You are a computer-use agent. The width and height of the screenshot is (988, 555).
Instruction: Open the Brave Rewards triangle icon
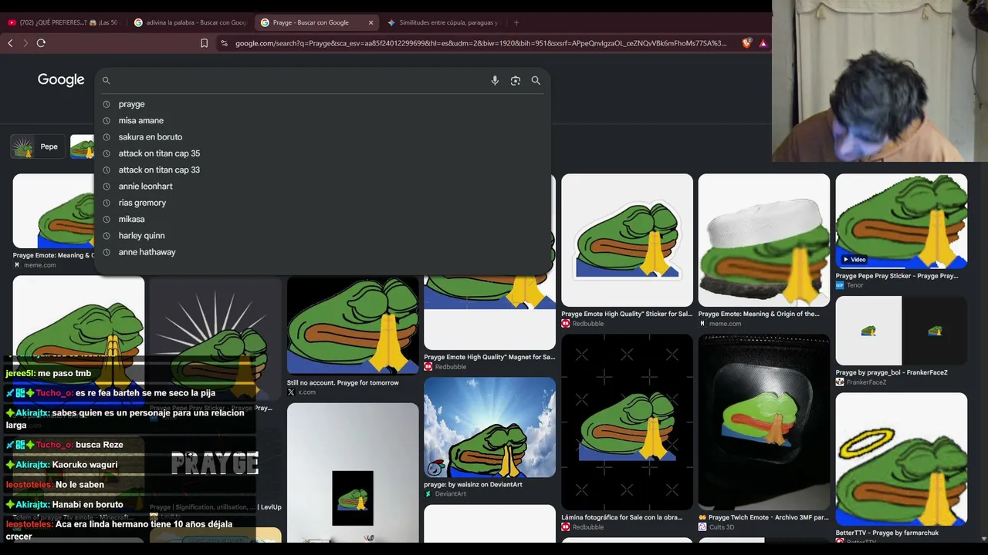pyautogui.click(x=763, y=43)
